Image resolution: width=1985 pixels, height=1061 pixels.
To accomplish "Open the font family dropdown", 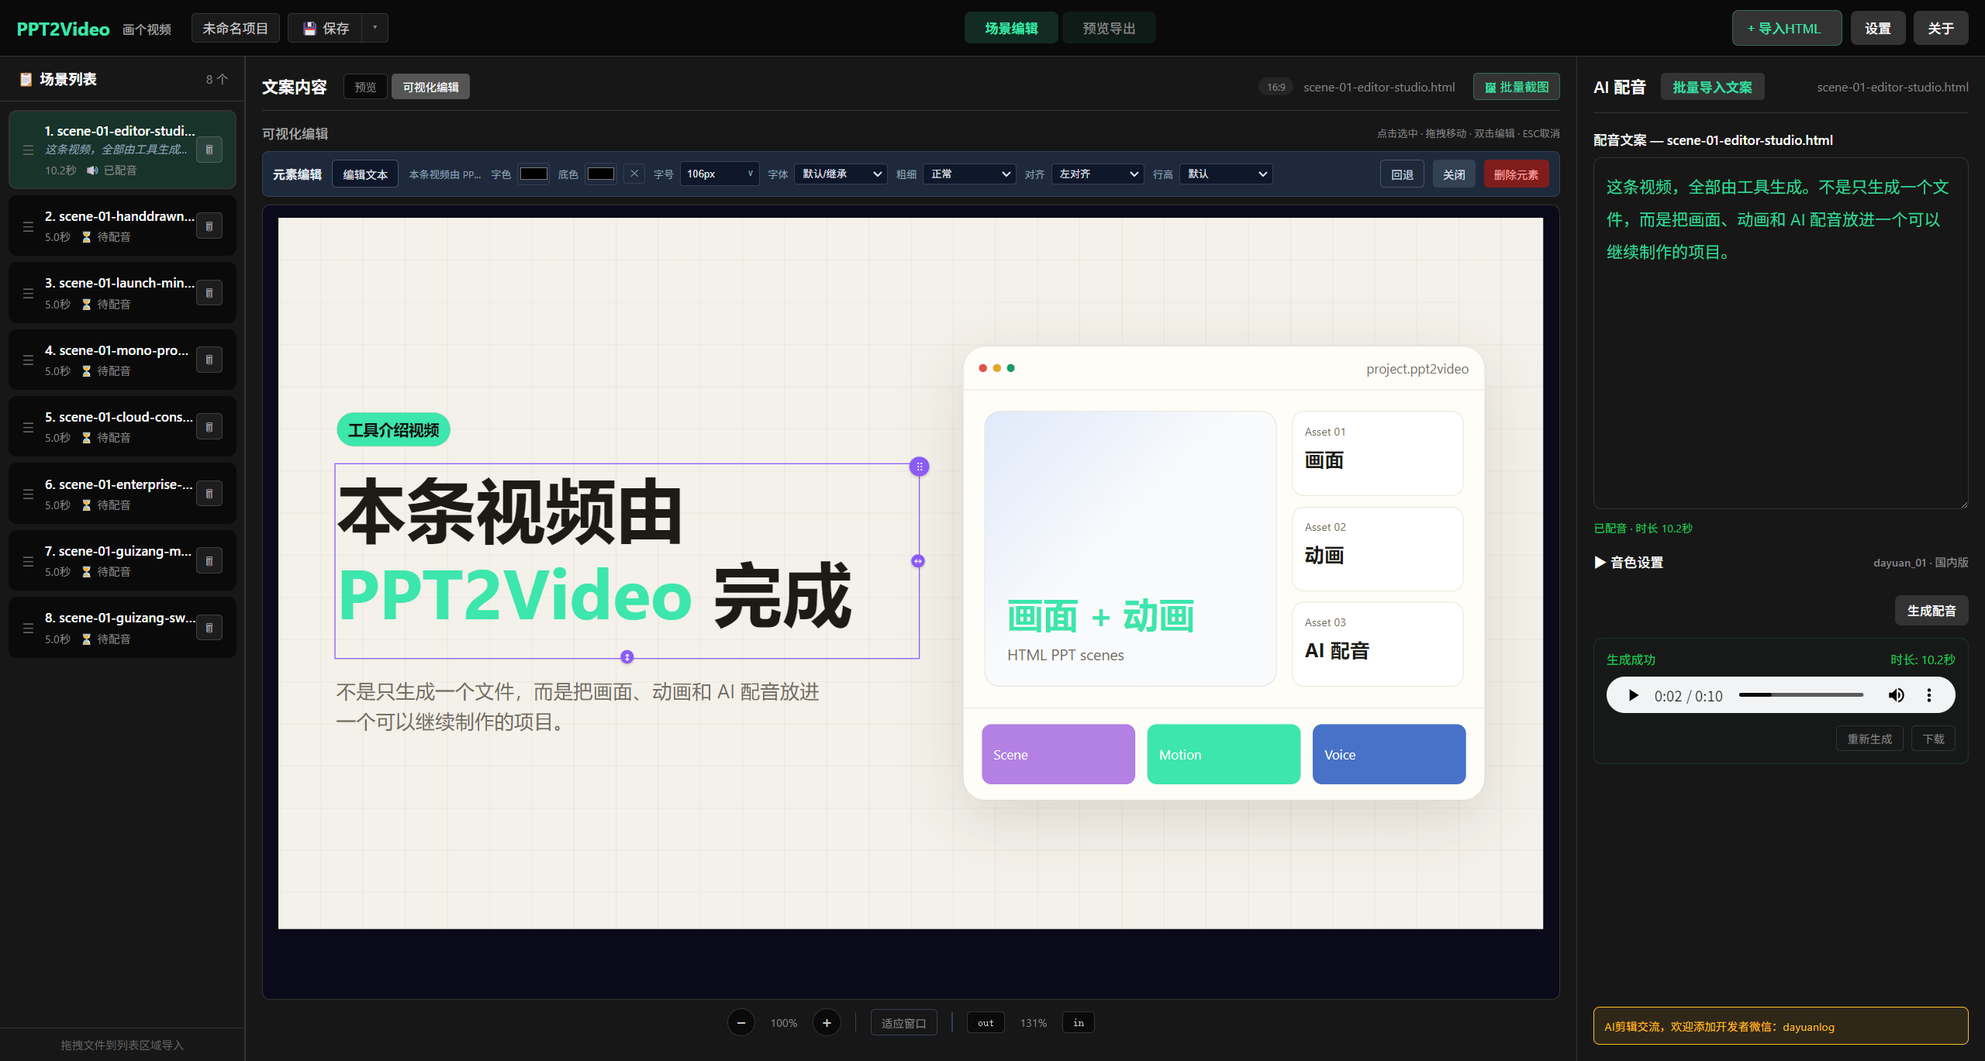I will 841,174.
